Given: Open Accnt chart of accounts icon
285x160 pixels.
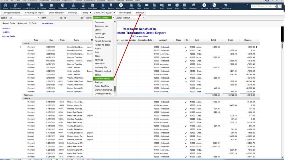Looking at the screenshot, I should pyautogui.click(x=169, y=6).
